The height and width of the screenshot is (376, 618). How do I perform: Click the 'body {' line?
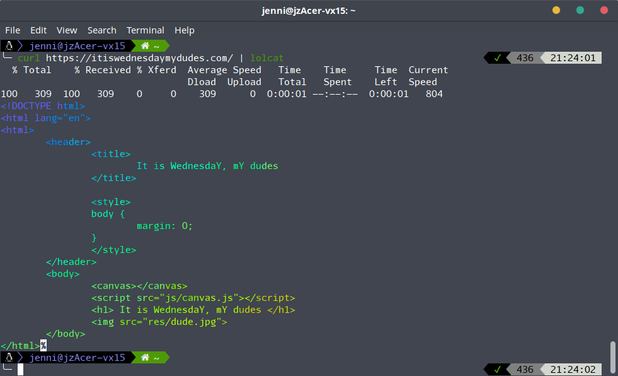[x=108, y=214]
